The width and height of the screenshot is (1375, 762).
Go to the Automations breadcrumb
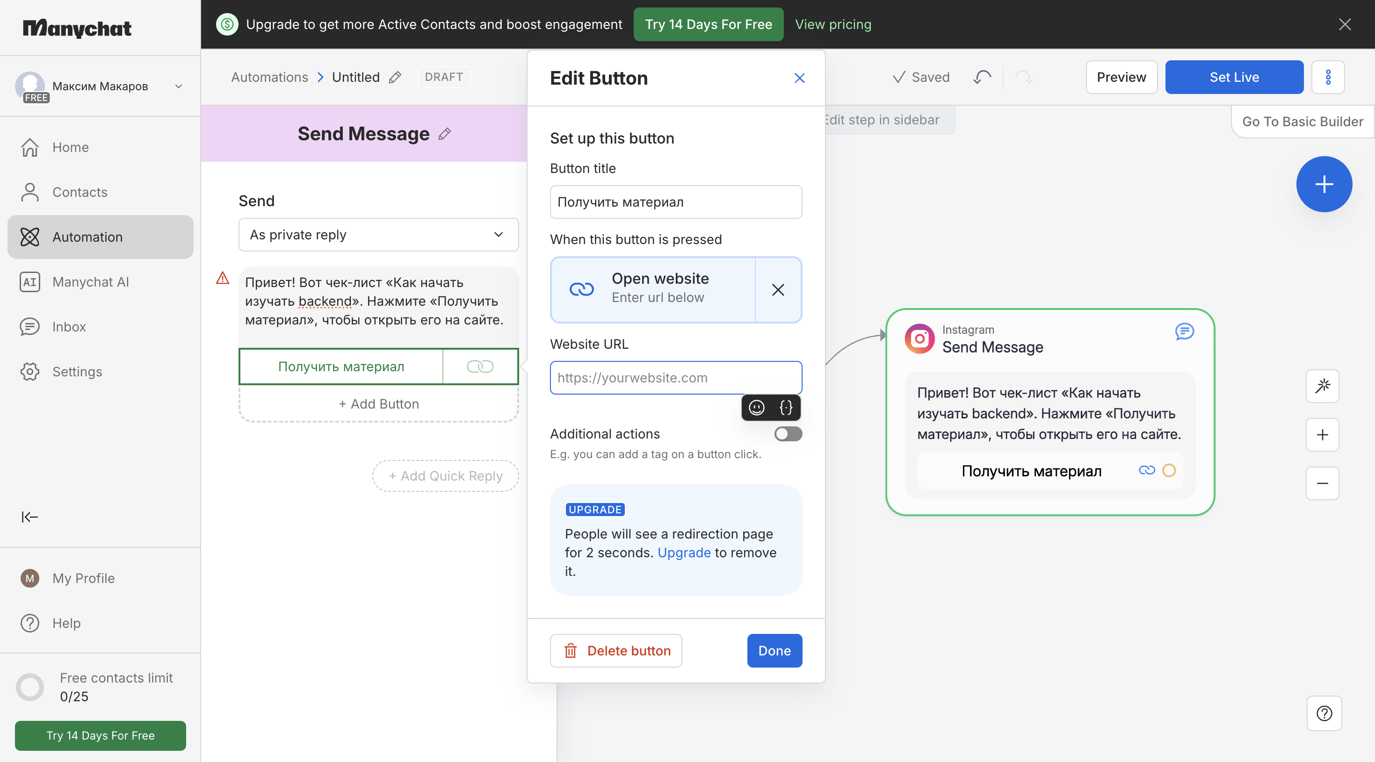pos(269,77)
